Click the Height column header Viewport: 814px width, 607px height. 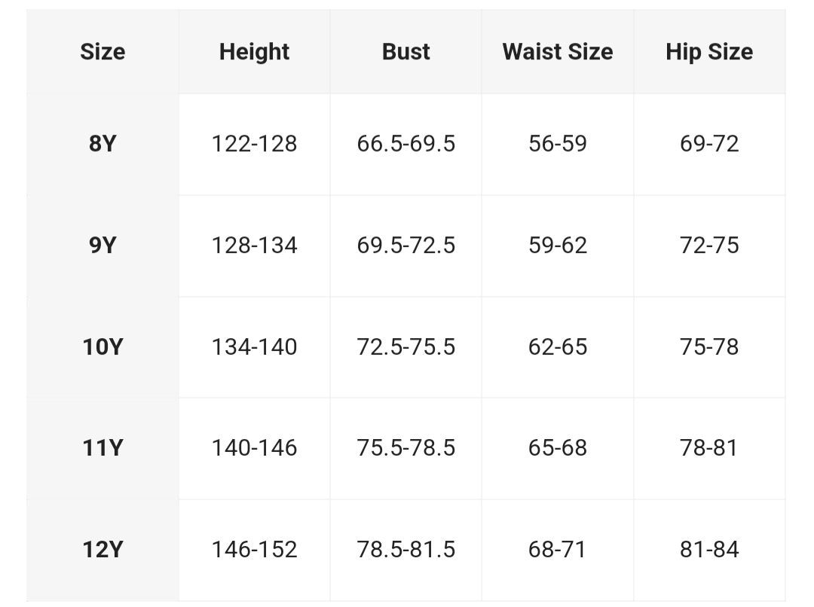(254, 52)
